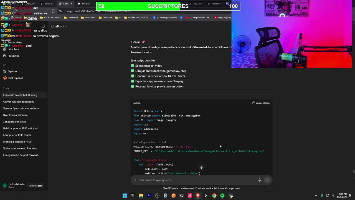
Task: Open network settings tray icon
Action: [x=328, y=196]
